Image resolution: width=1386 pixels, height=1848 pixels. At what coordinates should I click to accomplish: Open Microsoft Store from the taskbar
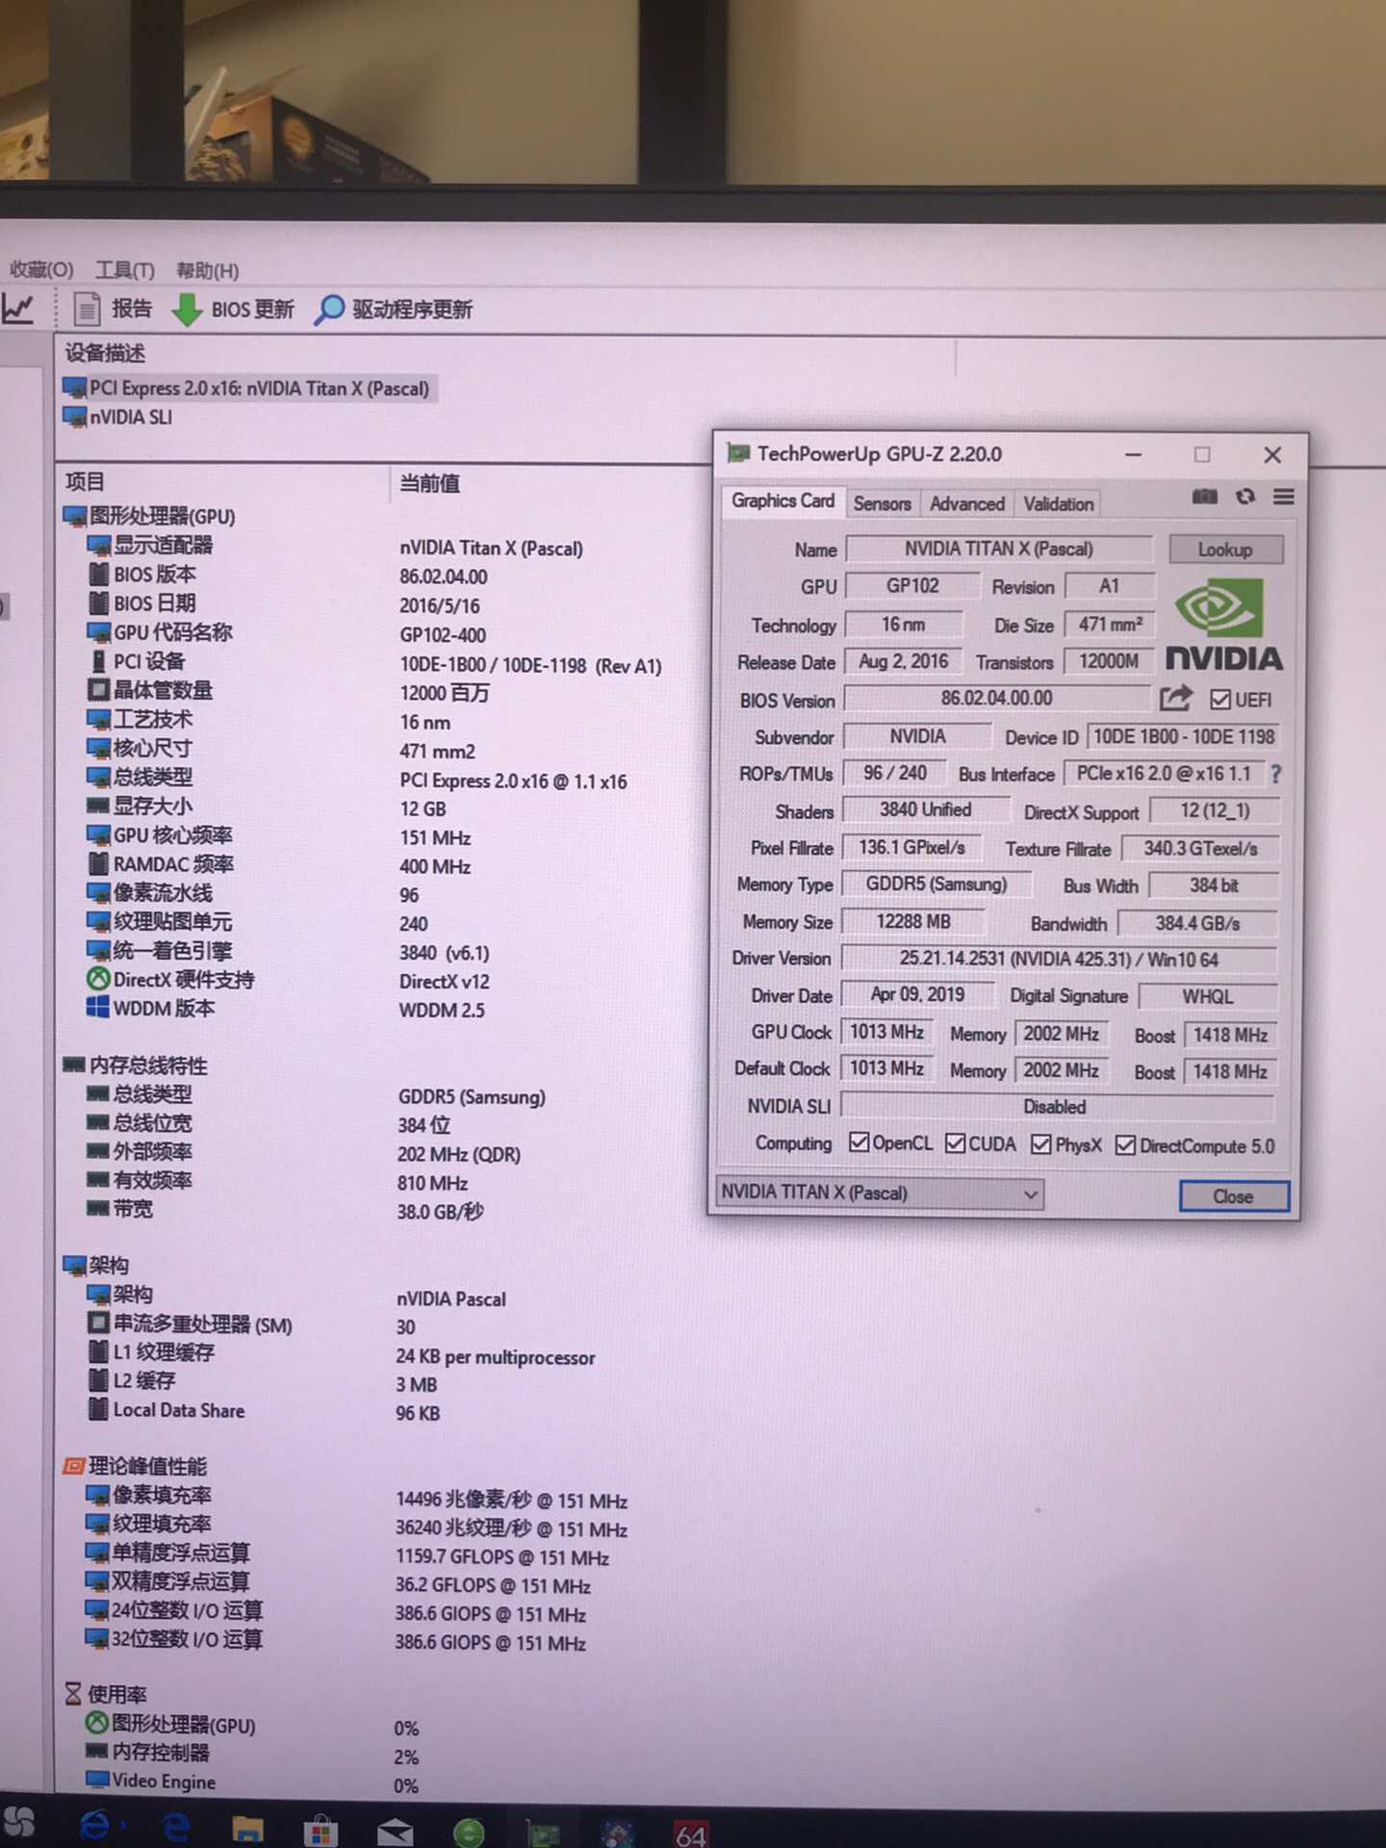point(321,1830)
